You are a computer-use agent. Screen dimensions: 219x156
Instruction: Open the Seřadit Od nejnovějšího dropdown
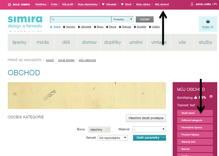point(113,138)
